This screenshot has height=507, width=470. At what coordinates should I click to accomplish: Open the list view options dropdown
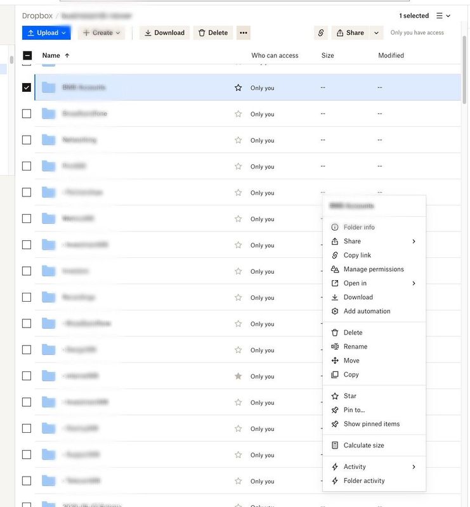[x=443, y=16]
